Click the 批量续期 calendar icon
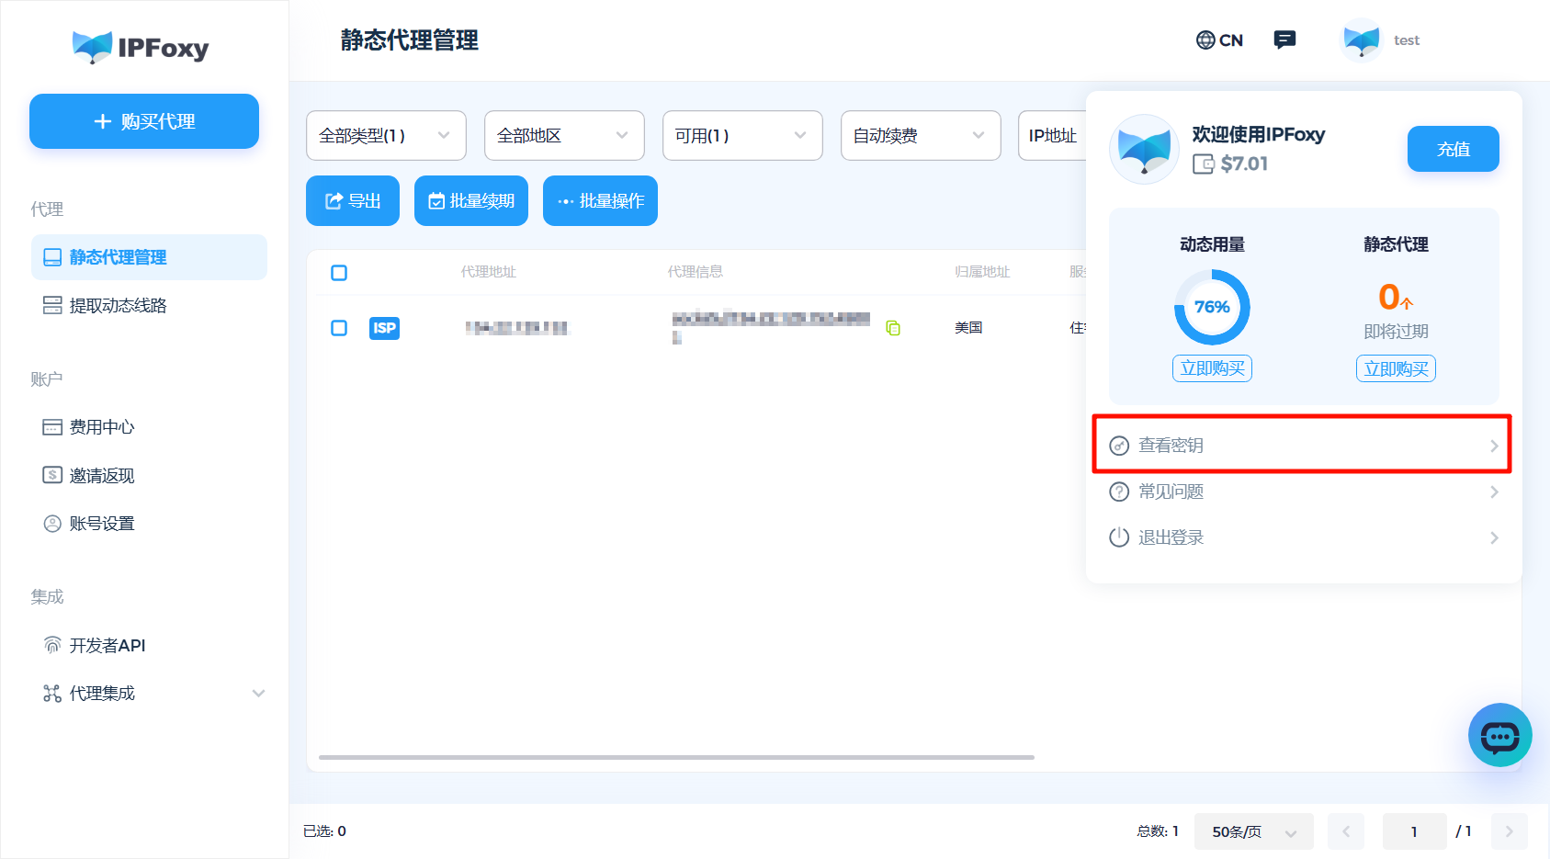This screenshot has width=1550, height=859. [x=437, y=200]
